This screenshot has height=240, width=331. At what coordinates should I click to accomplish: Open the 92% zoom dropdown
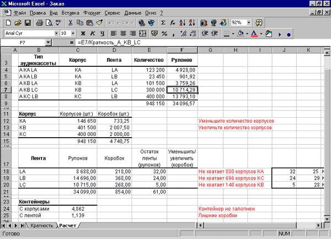249,23
